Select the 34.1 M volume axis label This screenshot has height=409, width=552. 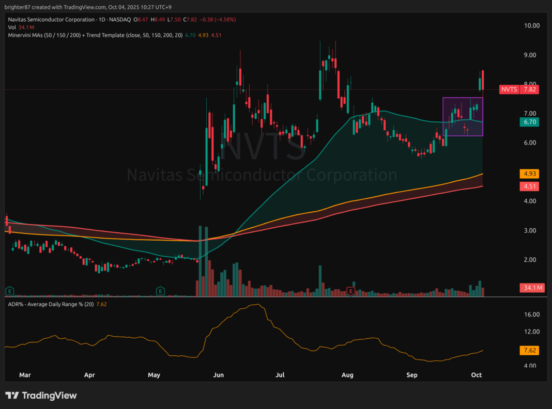point(531,288)
